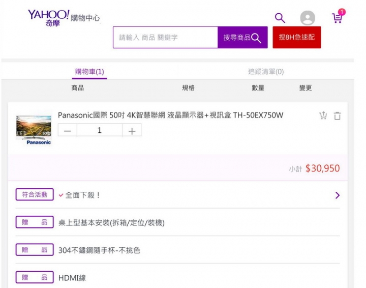Click the 商品 column header
Screen dimensions: 366x288
click(x=77, y=88)
